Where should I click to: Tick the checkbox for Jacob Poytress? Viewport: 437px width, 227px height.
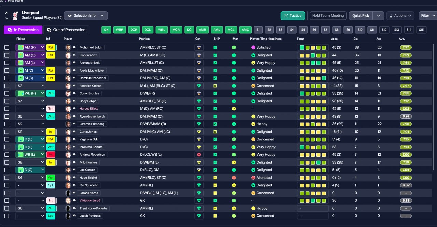(x=7, y=216)
